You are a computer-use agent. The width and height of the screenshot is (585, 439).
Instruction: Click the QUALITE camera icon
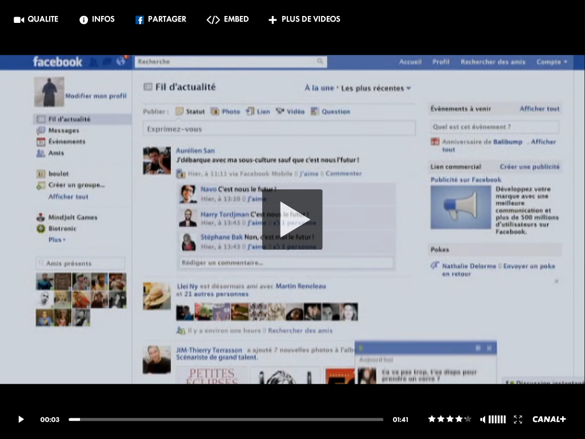(x=19, y=20)
